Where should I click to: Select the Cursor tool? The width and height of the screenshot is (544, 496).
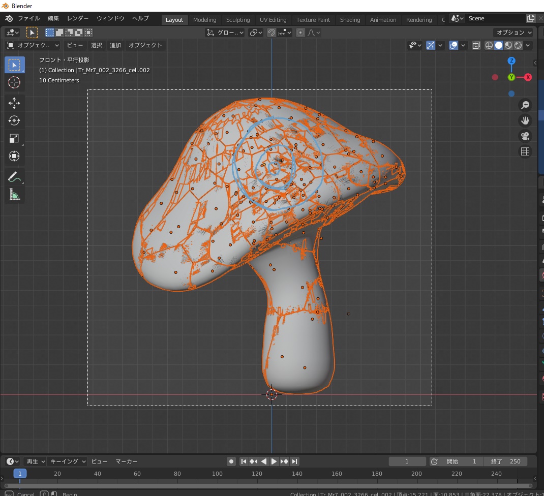(x=14, y=82)
